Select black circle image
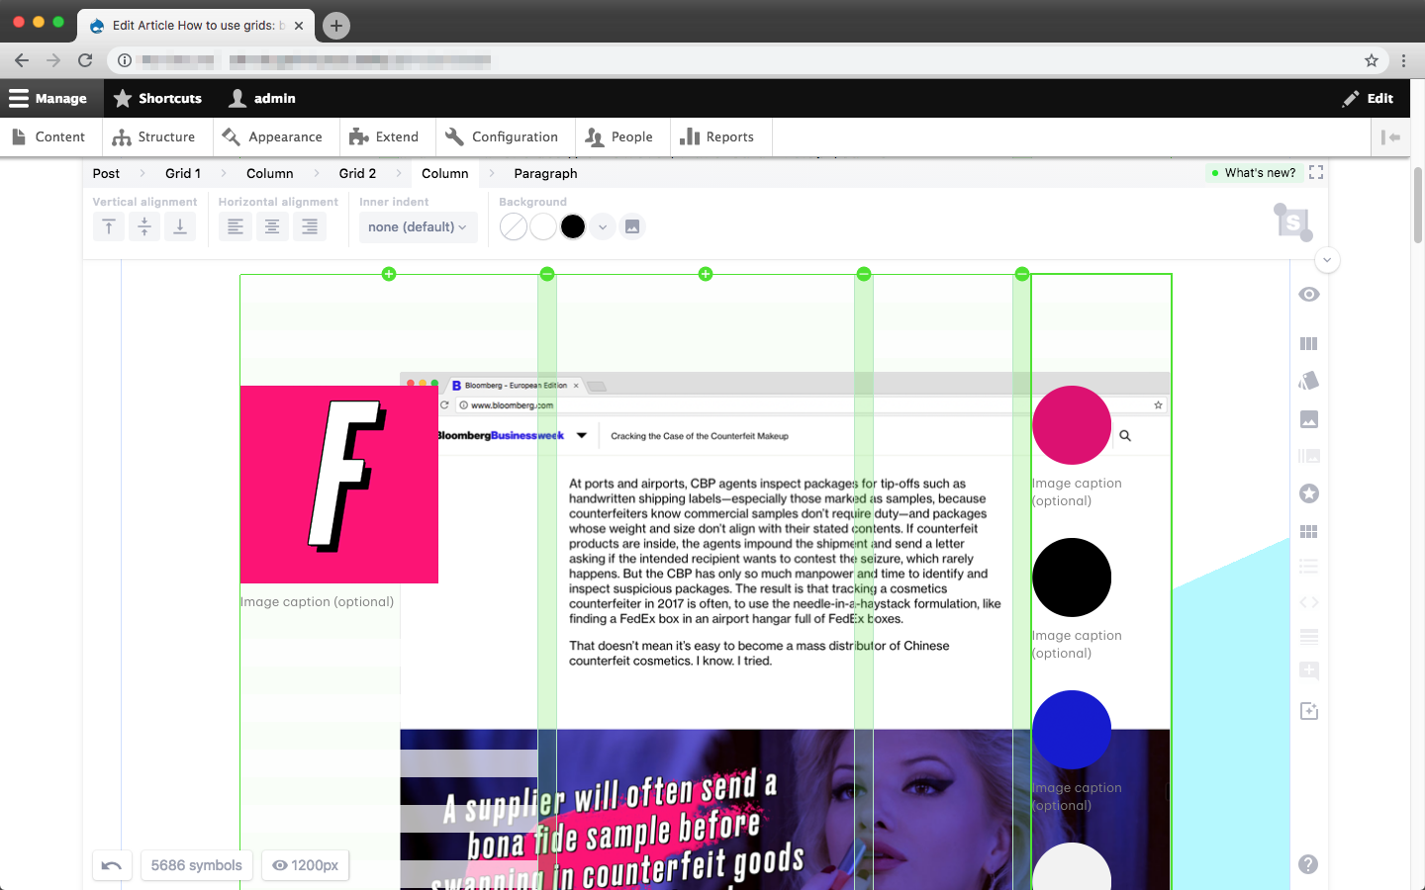Image resolution: width=1425 pixels, height=890 pixels. coord(1072,578)
